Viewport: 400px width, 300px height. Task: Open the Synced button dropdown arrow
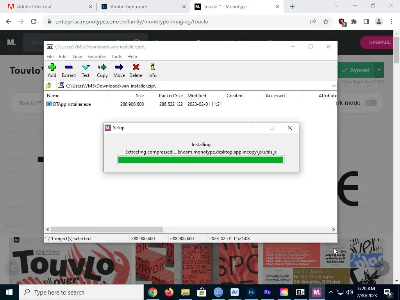coord(379,70)
